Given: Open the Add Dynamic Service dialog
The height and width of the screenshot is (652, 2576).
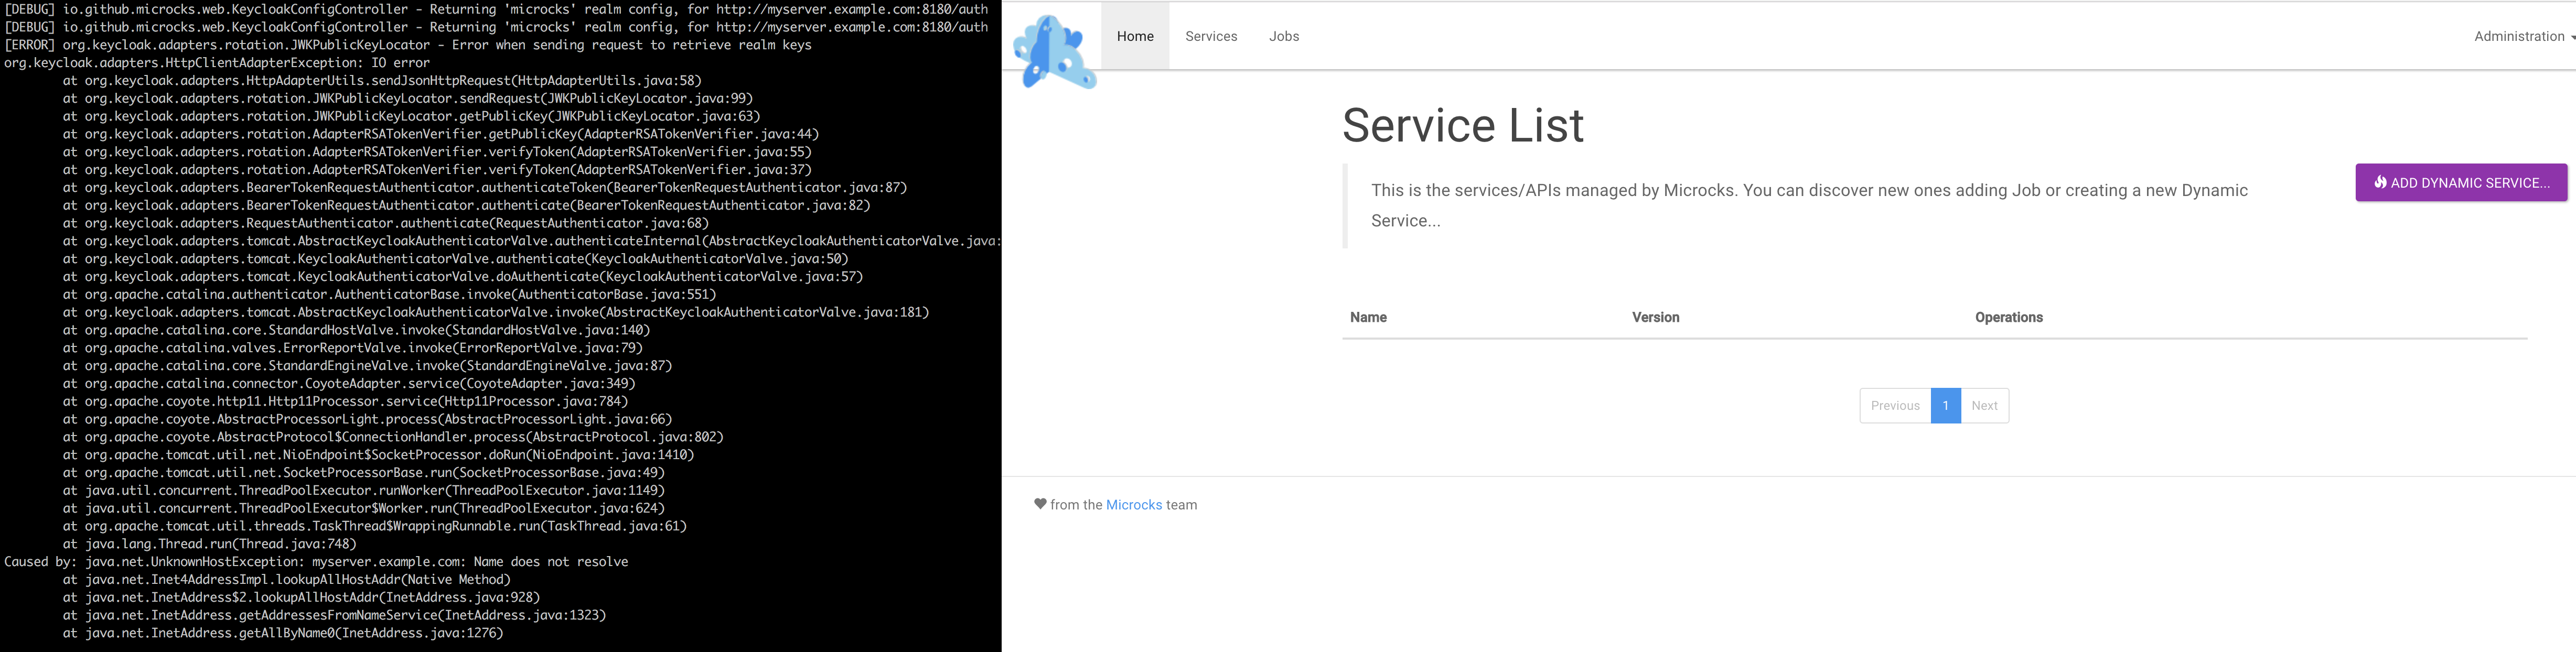Looking at the screenshot, I should pyautogui.click(x=2462, y=183).
